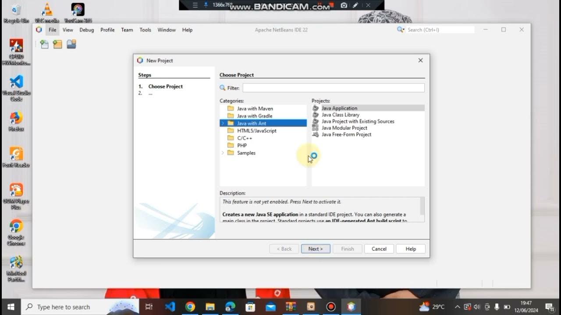This screenshot has height=315, width=561.
Task: Select the Java Class Library icon
Action: 316,115
